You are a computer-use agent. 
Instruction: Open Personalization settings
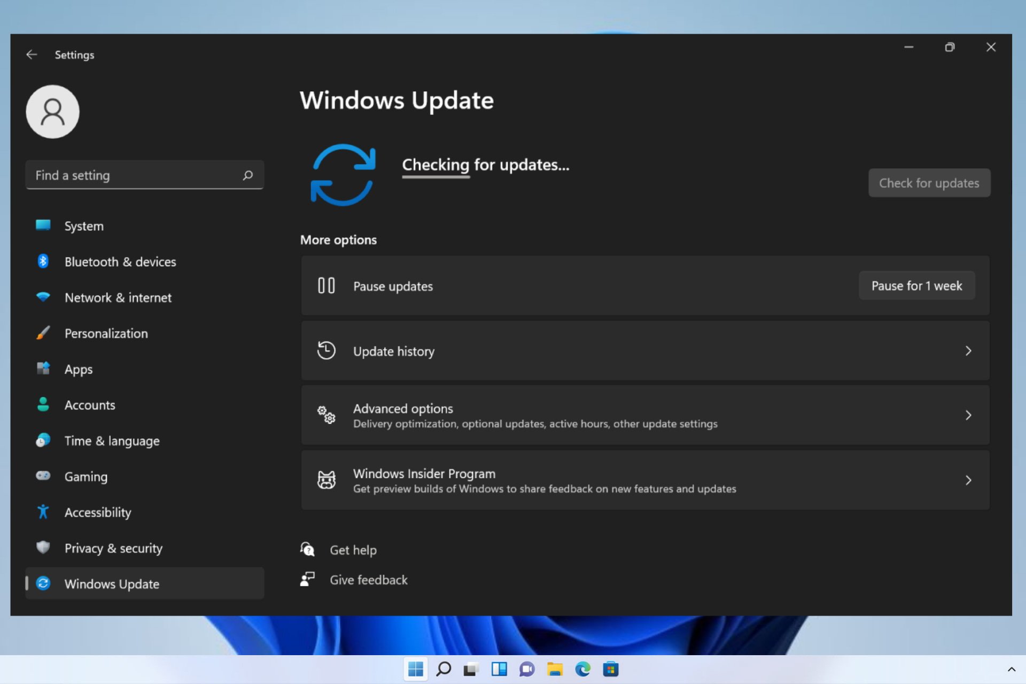(x=106, y=333)
